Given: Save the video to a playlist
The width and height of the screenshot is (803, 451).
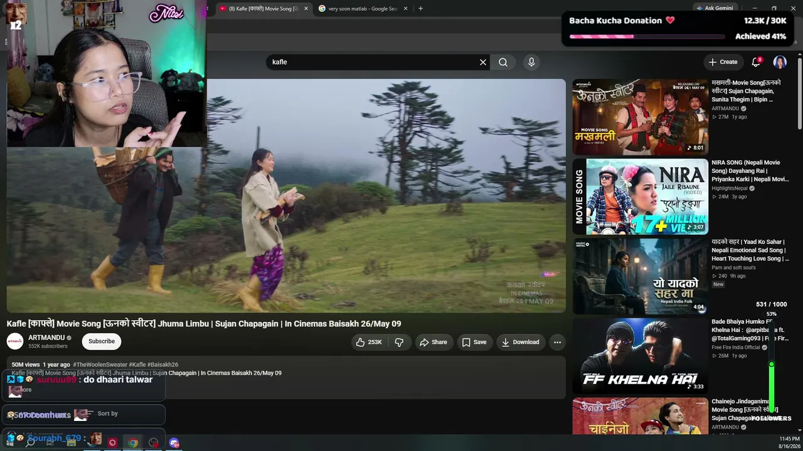Looking at the screenshot, I should point(474,342).
